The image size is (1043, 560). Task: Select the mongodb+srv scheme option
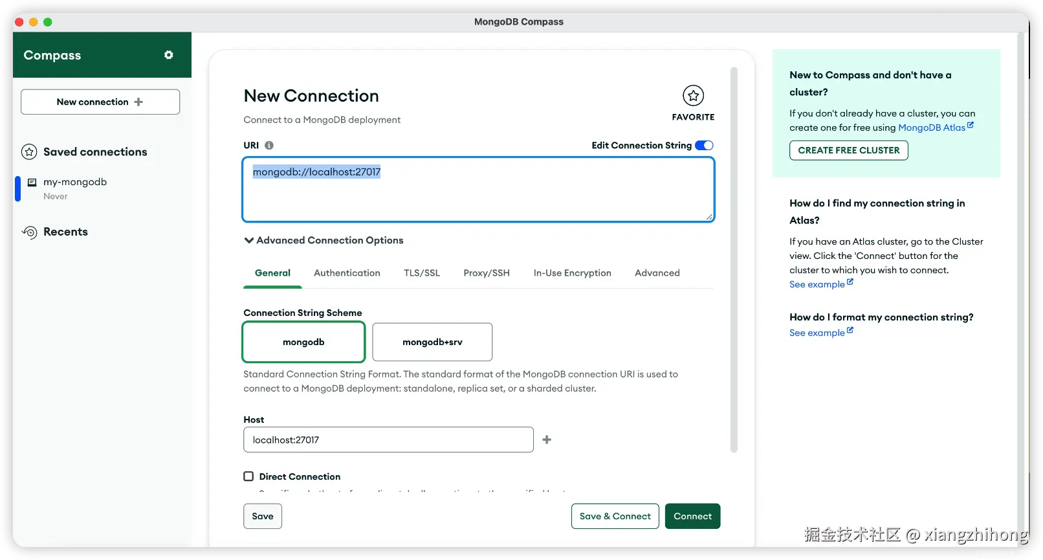click(x=432, y=342)
